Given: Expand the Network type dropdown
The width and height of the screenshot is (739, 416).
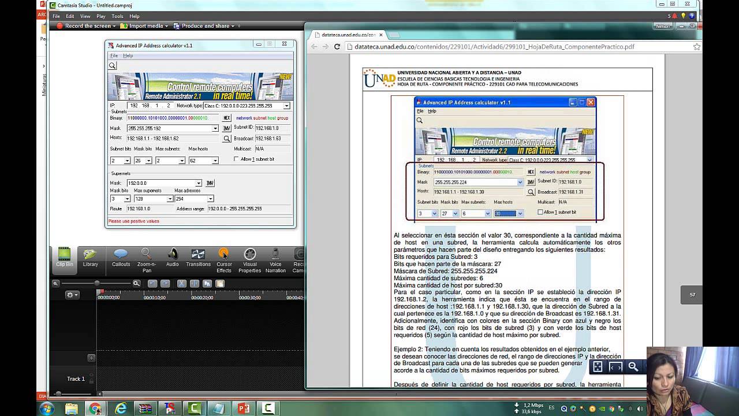Looking at the screenshot, I should [286, 106].
